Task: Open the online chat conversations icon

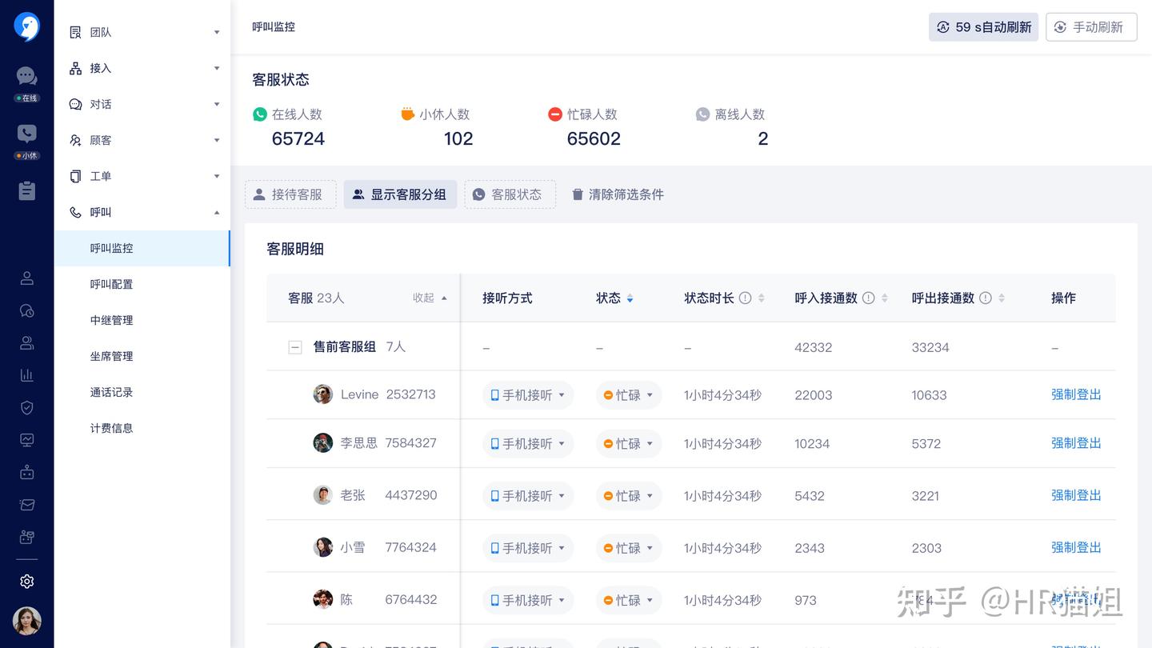Action: pos(26,76)
